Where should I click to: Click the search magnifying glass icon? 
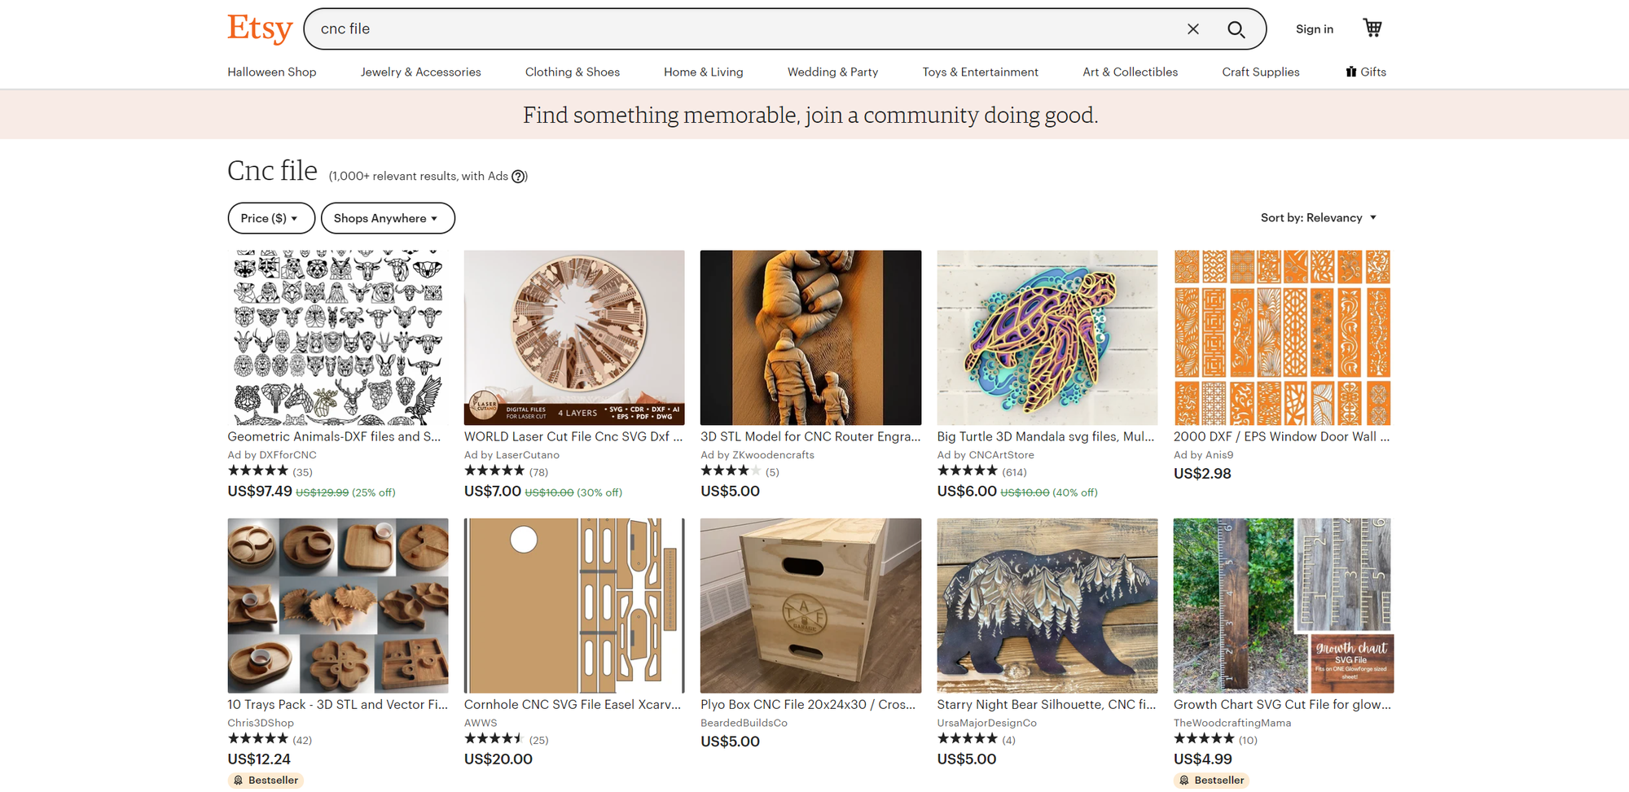pyautogui.click(x=1236, y=28)
